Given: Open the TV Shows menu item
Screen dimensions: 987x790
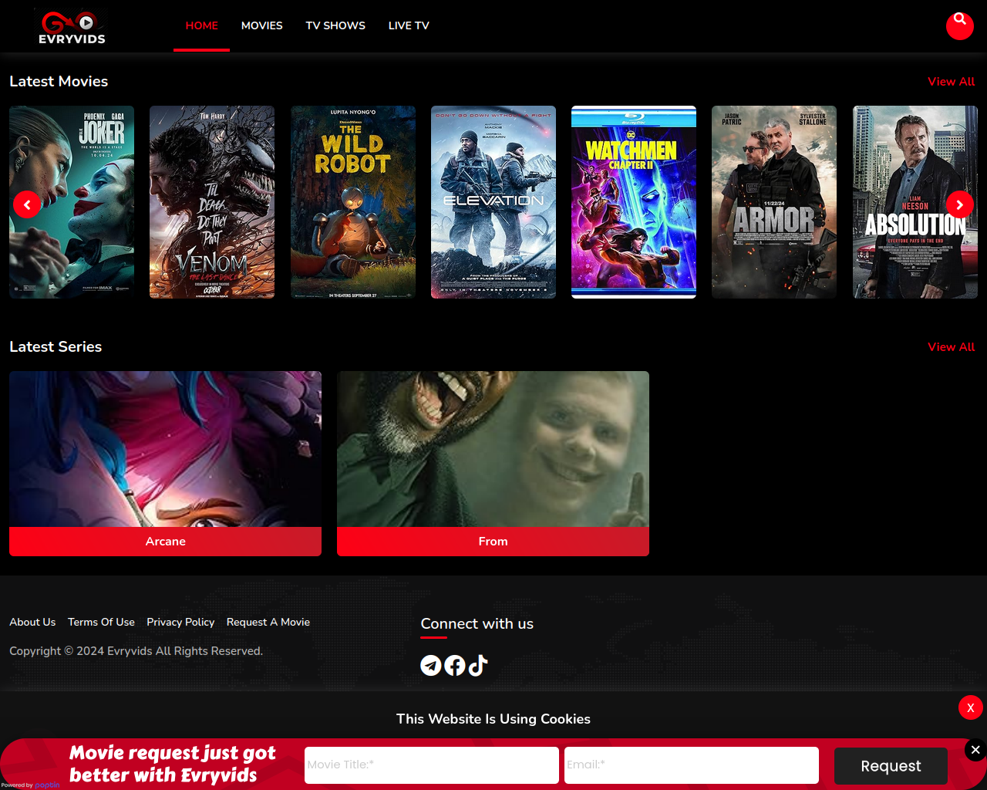Looking at the screenshot, I should click(335, 25).
